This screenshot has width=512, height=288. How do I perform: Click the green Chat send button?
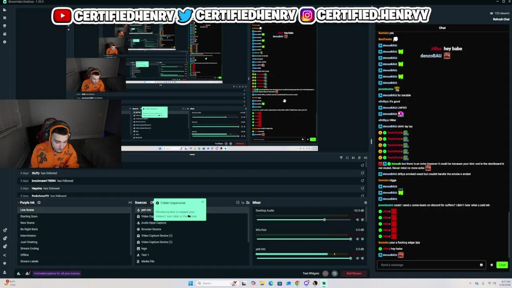click(x=502, y=265)
